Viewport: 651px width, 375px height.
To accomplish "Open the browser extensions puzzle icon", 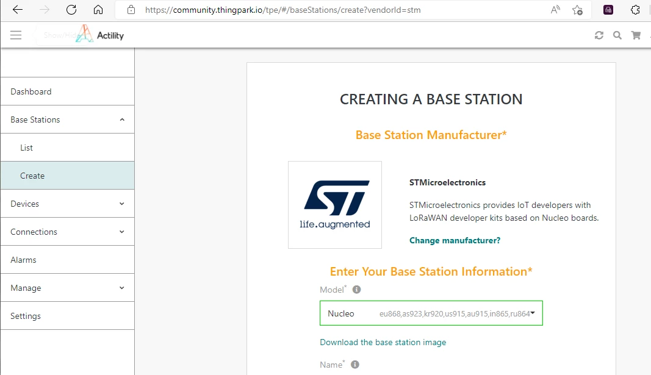I will (x=635, y=10).
